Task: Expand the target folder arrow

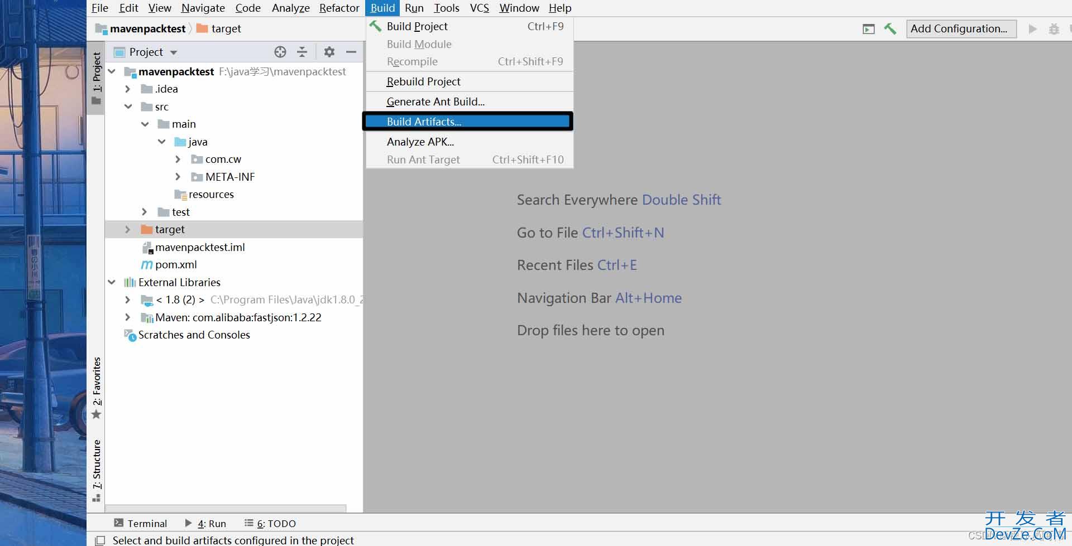Action: 128,229
